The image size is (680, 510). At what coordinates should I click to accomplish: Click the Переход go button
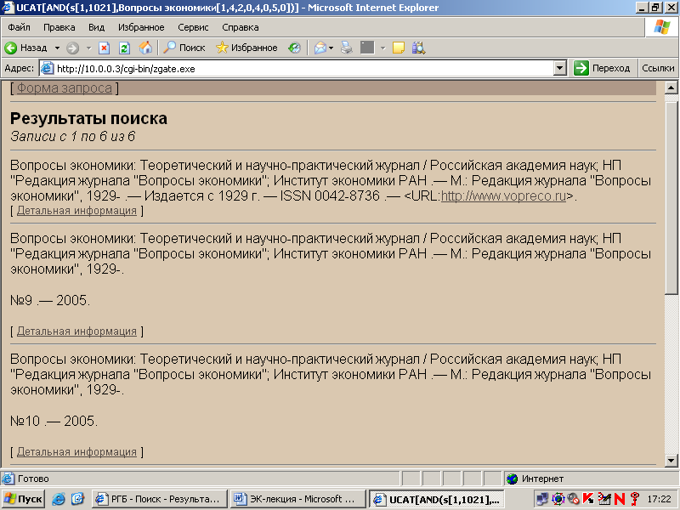click(x=602, y=68)
